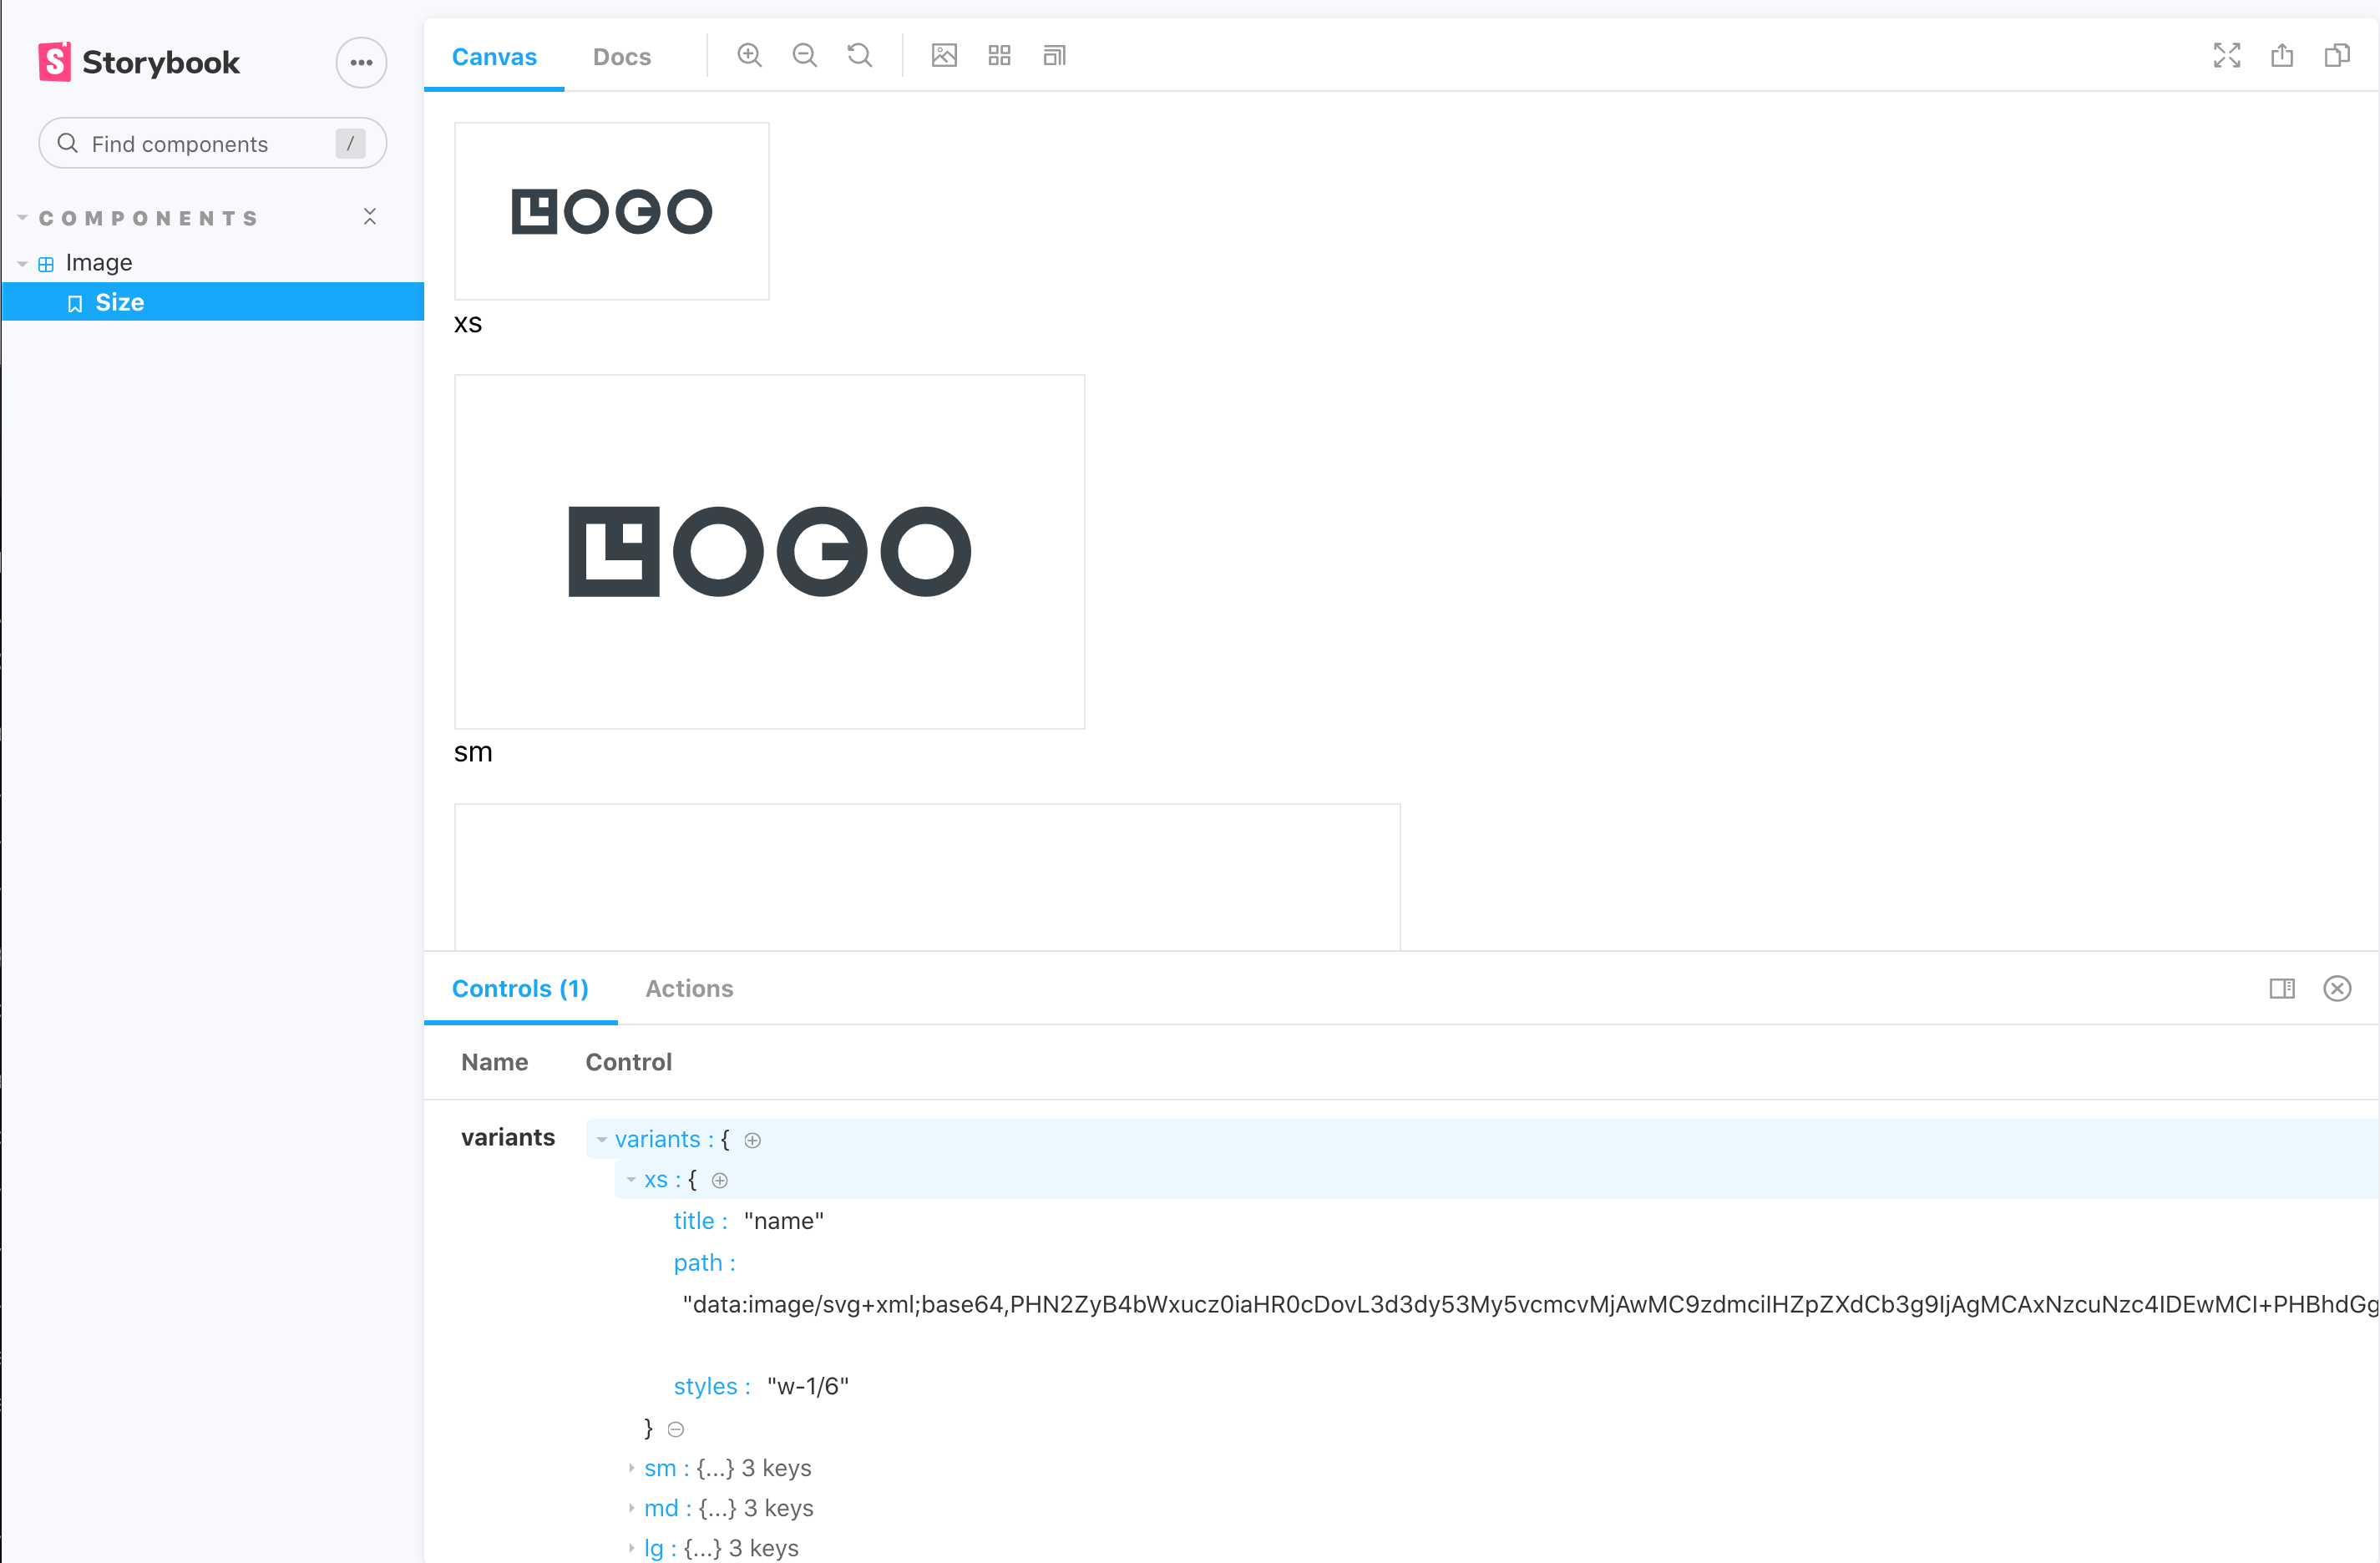
Task: Open the viewport size tool icon
Action: pyautogui.click(x=1054, y=56)
